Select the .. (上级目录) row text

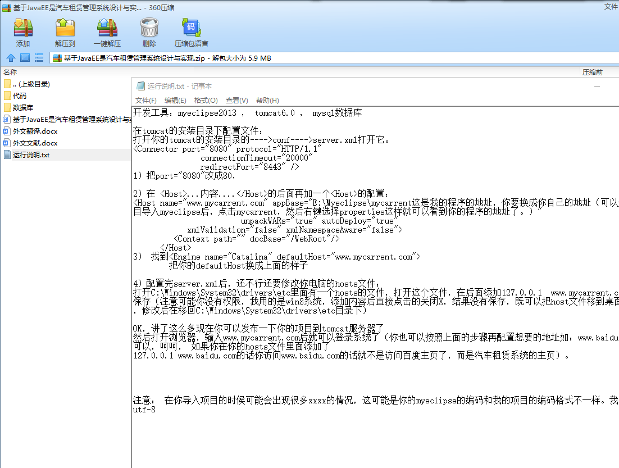pos(31,84)
